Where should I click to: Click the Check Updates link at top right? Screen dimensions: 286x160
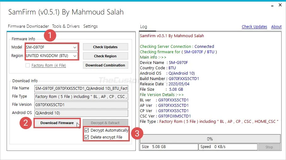tap(254, 26)
